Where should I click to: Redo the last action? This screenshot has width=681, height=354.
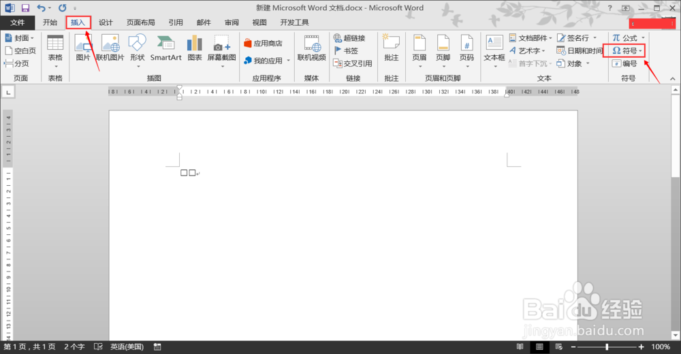pyautogui.click(x=62, y=7)
